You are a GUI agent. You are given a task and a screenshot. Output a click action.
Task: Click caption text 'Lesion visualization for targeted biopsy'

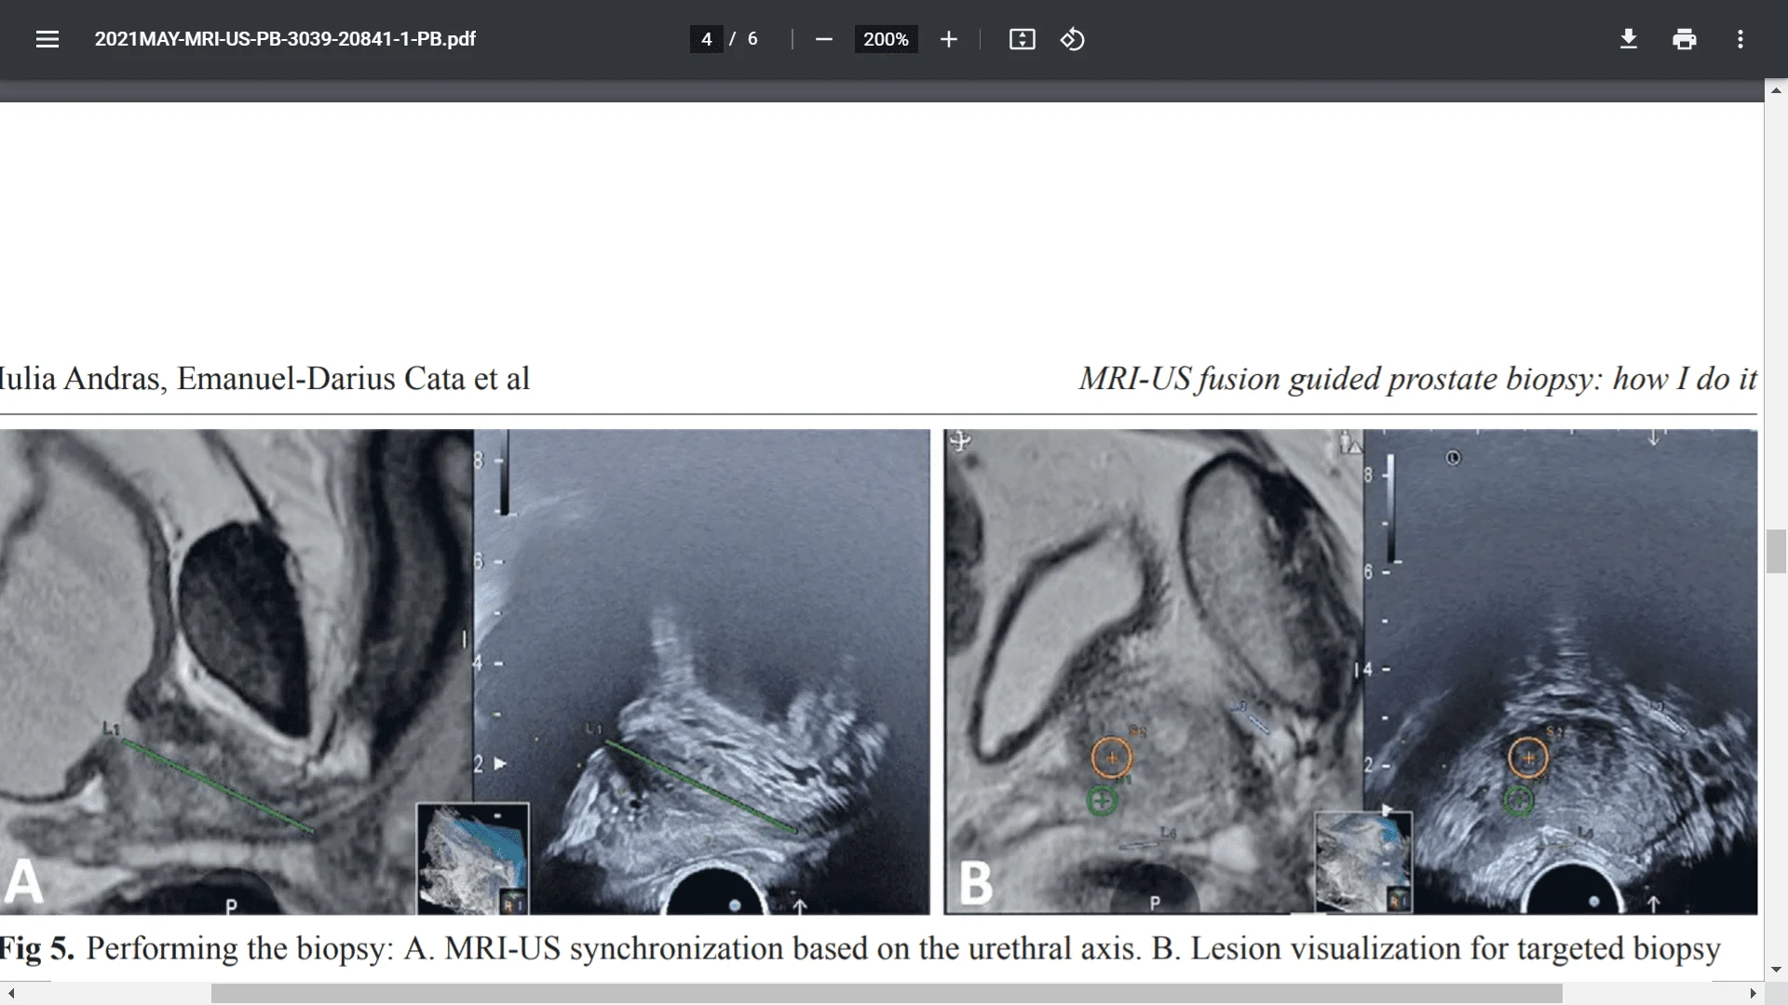point(1456,948)
